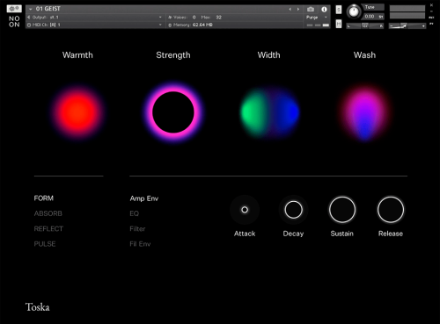Click the Release envelope circle control
Viewport: 440px width, 324px height.
391,210
